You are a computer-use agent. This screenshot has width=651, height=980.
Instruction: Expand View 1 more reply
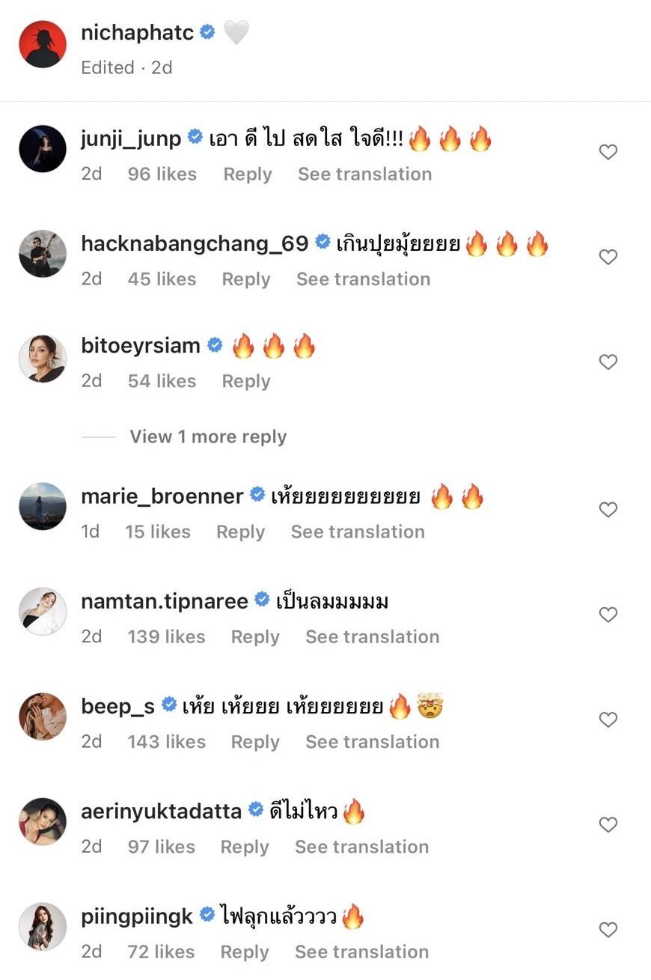[x=208, y=436]
